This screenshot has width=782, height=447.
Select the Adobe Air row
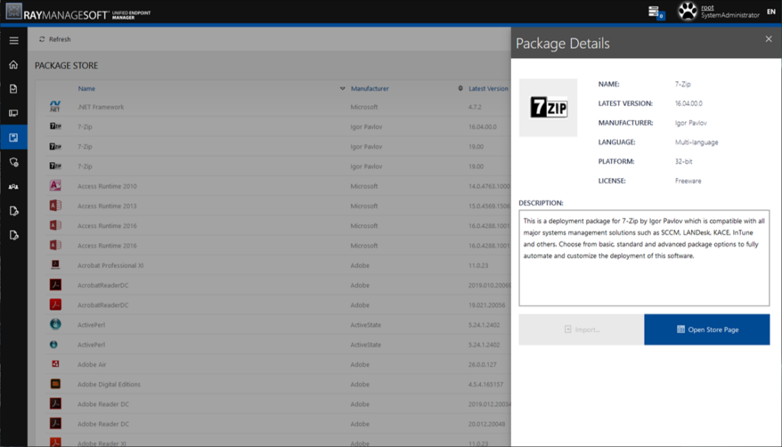pos(273,364)
